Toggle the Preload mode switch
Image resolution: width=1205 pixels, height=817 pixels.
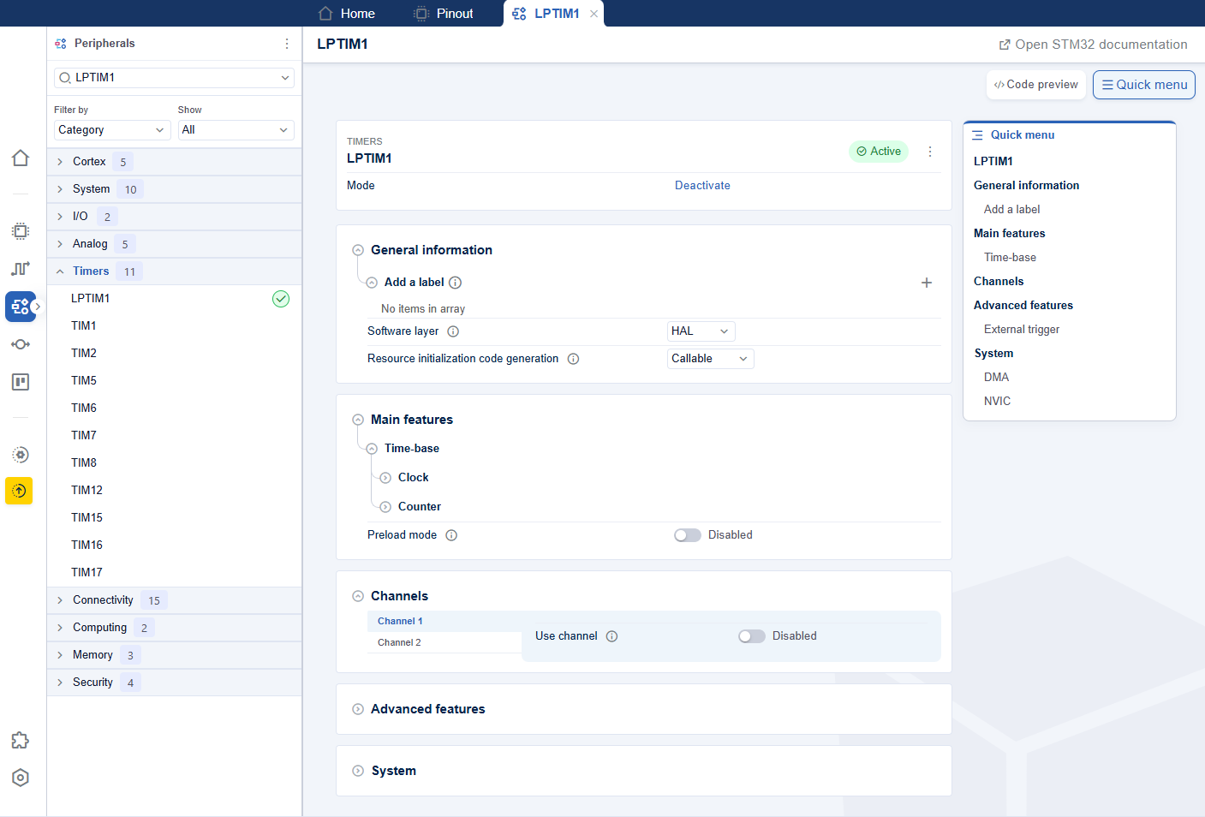click(x=688, y=535)
